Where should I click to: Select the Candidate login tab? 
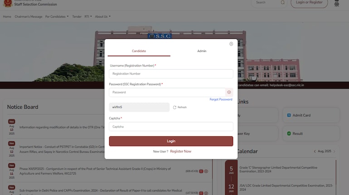[x=139, y=51]
